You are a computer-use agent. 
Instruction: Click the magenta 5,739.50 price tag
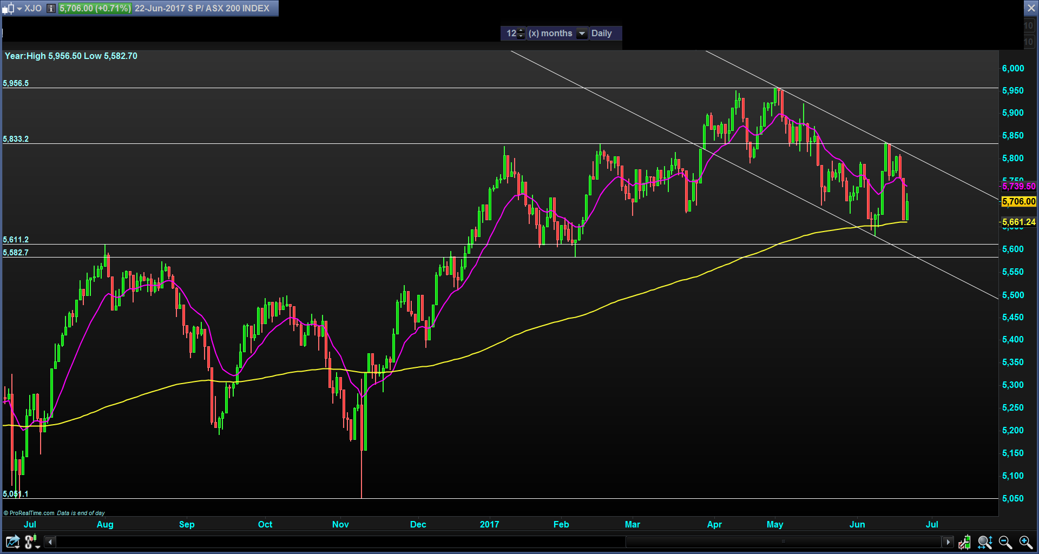[x=1018, y=186]
